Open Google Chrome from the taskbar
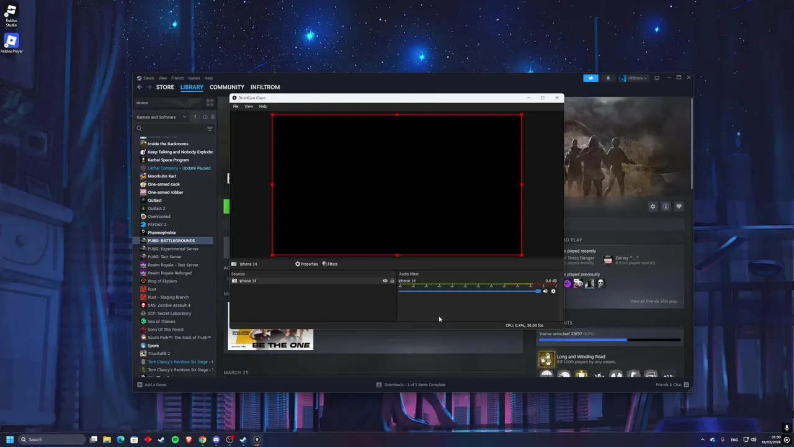 (x=202, y=440)
